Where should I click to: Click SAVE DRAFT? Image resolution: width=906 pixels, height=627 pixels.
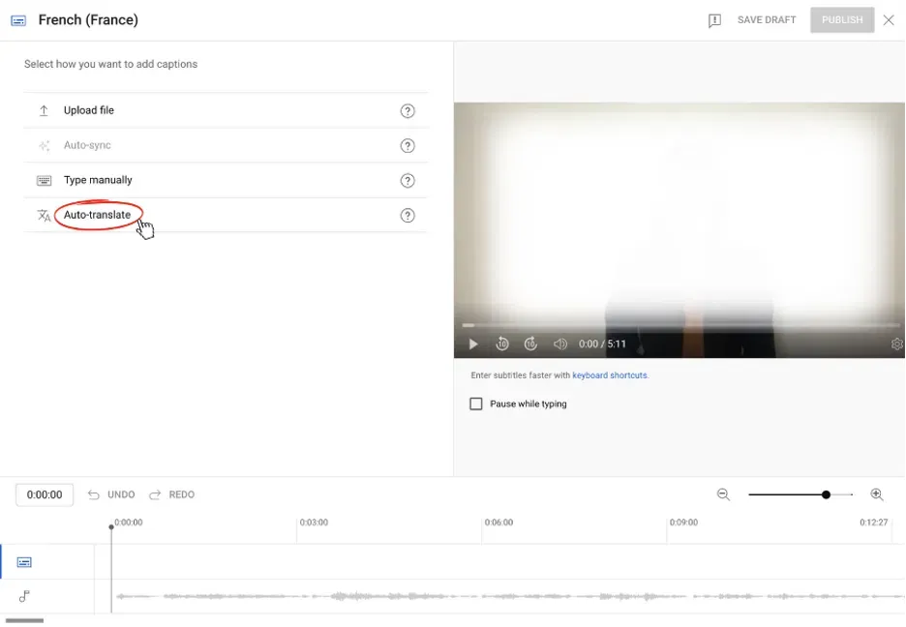(x=767, y=19)
